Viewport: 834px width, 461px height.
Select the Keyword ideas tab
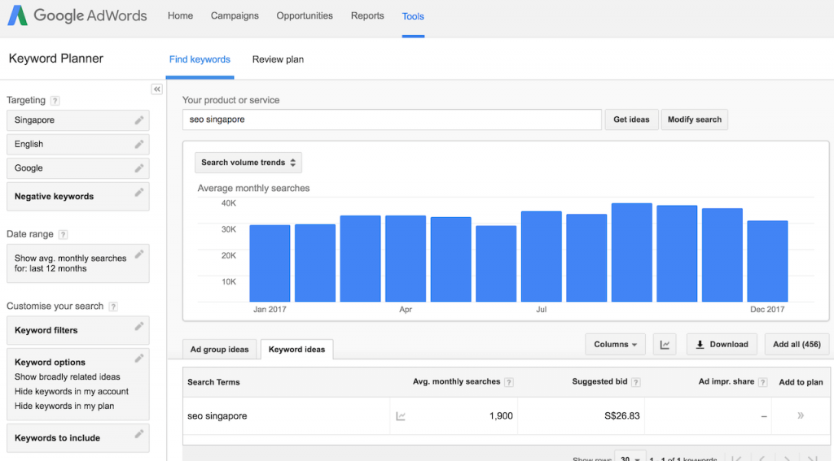click(296, 350)
